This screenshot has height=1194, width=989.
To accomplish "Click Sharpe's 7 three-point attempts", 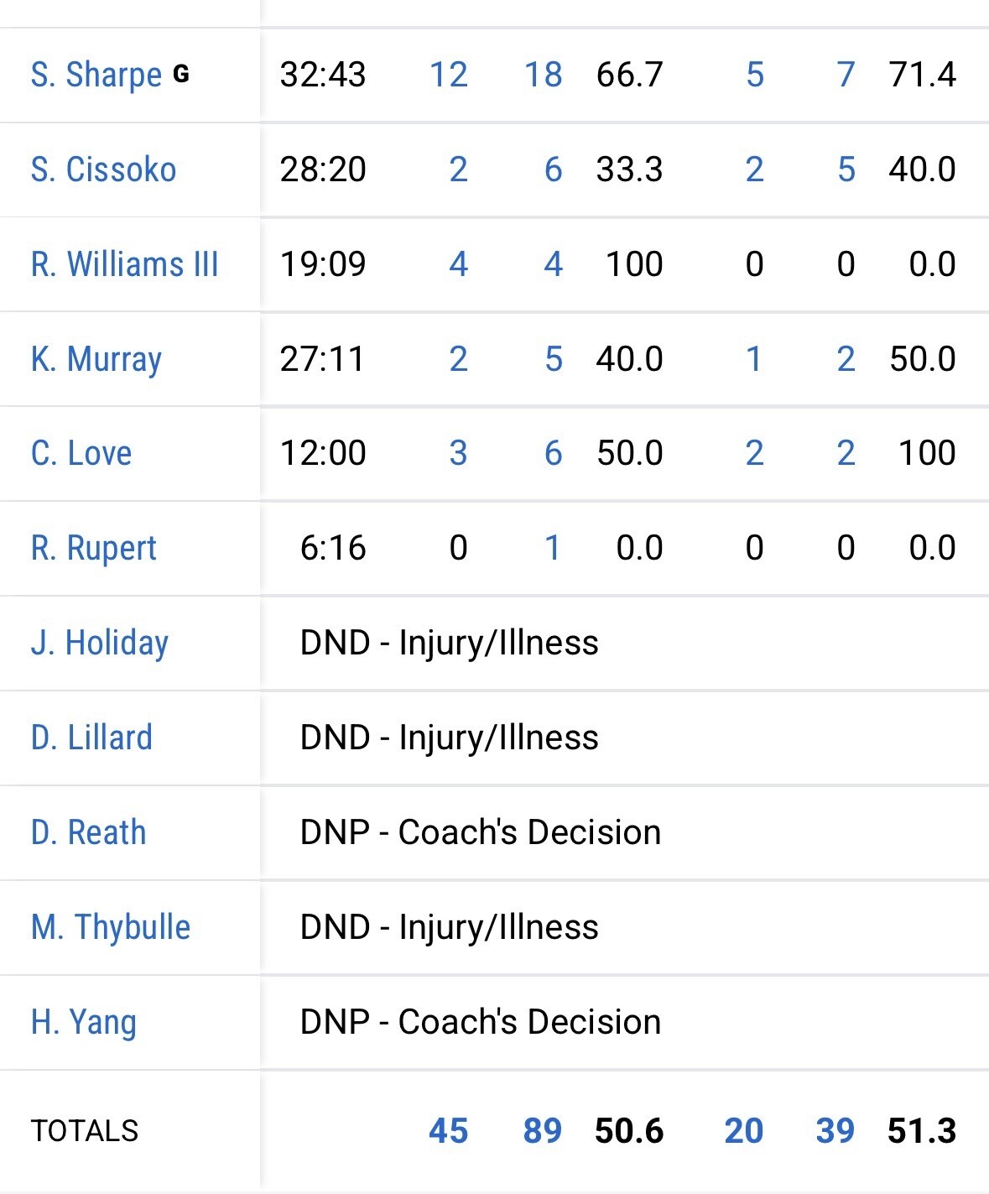I will pos(846,76).
